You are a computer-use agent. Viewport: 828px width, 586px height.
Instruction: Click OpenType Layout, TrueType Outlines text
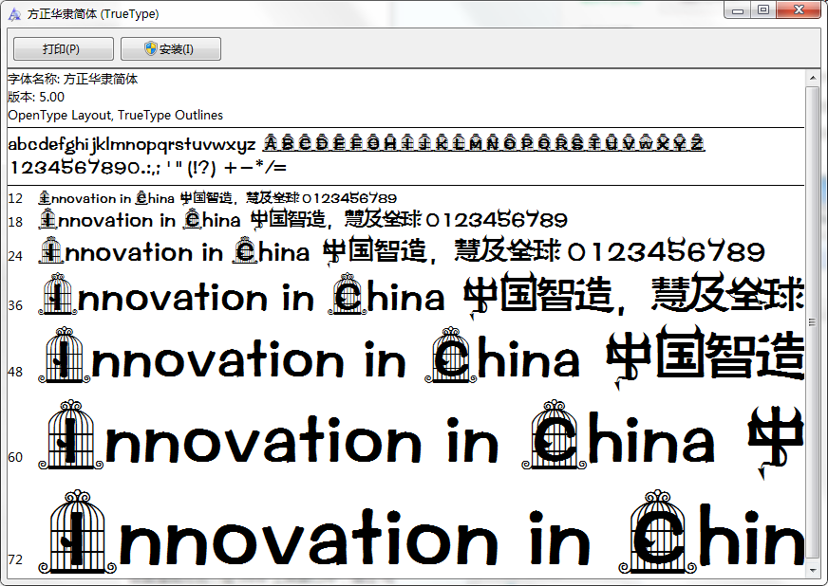point(116,115)
